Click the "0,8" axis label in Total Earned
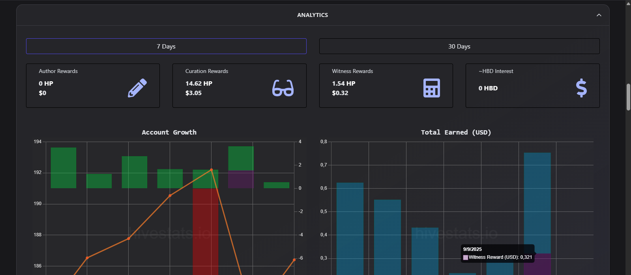631x275 pixels. pyautogui.click(x=324, y=142)
